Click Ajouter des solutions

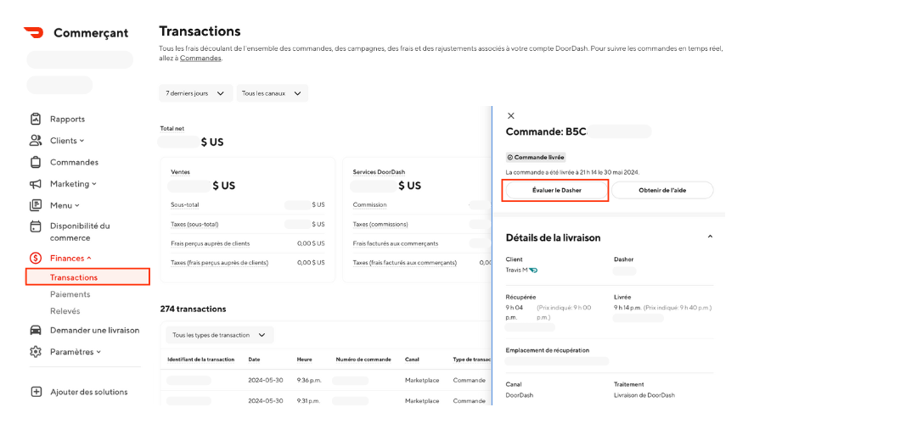89,393
